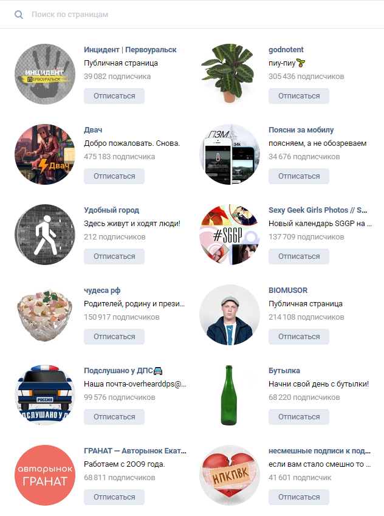Unsubscribe from ГРАНАТ — Авторынок
Viewport: 384px width, 516px height.
114,497
